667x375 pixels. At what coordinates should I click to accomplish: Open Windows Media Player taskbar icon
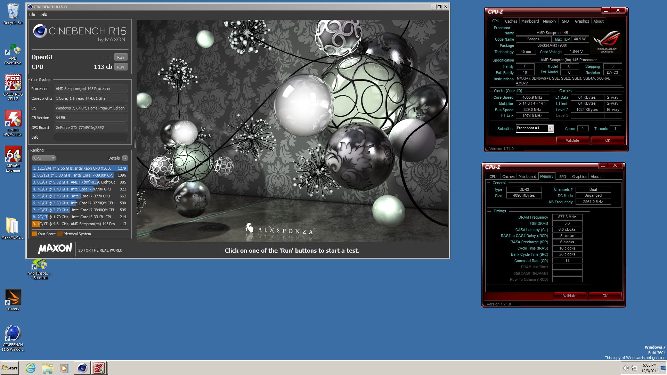pos(64,368)
